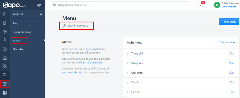Screen dimensions: 240x98
Task: Grab the drag handle for Giới thiệu
Action: tap(128, 73)
